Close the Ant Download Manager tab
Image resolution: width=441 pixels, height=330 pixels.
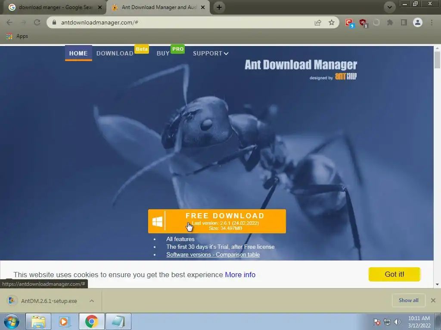tap(203, 7)
